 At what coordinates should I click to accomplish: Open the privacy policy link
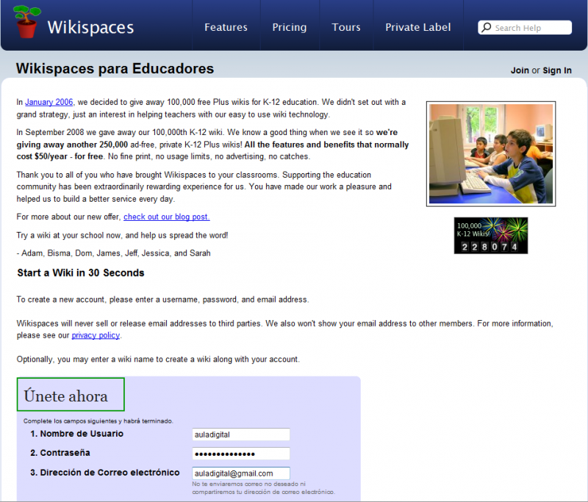coord(96,335)
